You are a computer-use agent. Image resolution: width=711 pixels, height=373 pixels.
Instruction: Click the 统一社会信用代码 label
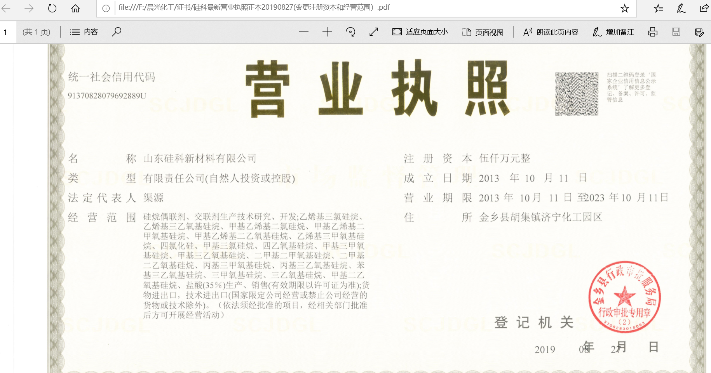112,77
